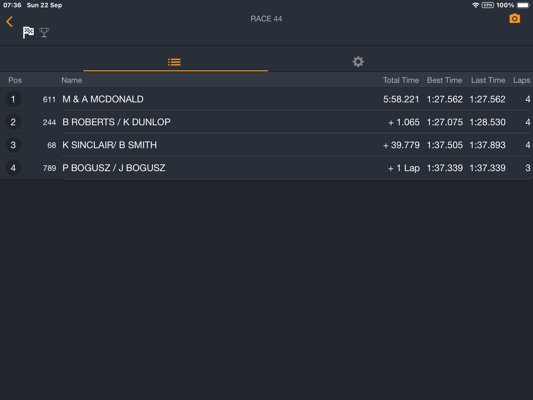
Task: Select the checkered flag results icon
Action: tap(28, 33)
